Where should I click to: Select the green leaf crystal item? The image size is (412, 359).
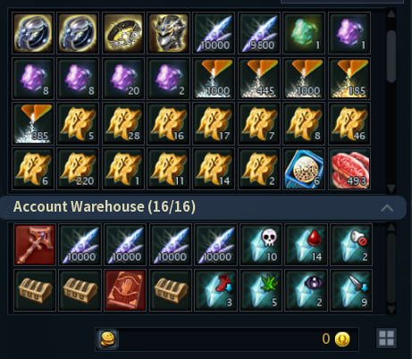[261, 290]
